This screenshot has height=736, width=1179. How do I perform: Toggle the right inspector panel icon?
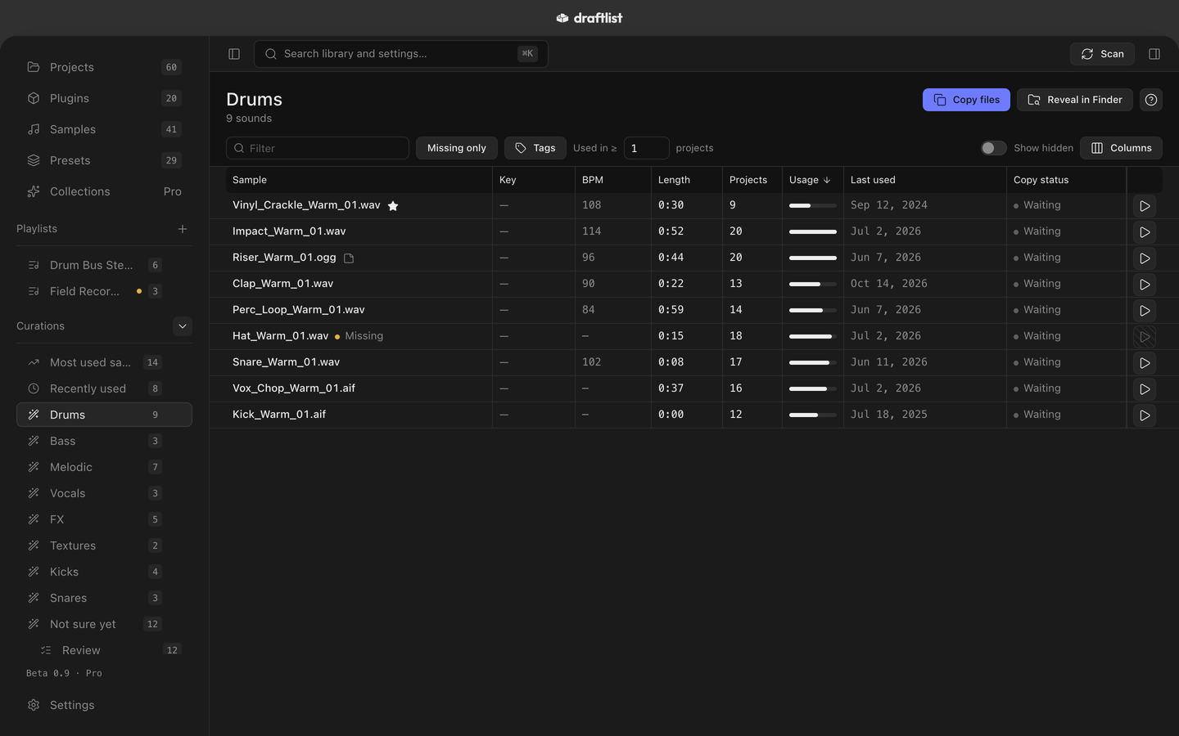coord(1154,54)
